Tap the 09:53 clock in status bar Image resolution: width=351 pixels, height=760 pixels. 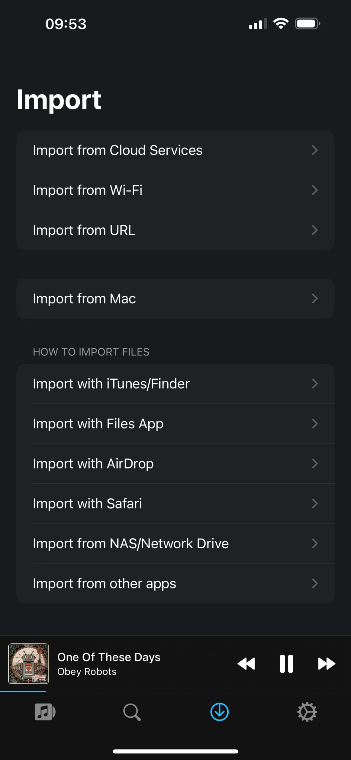click(66, 24)
